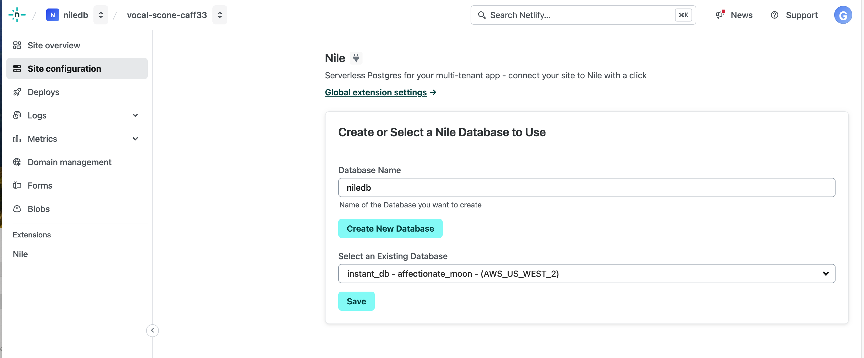This screenshot has height=358, width=864.
Task: Click the Support help icon
Action: [x=774, y=15]
